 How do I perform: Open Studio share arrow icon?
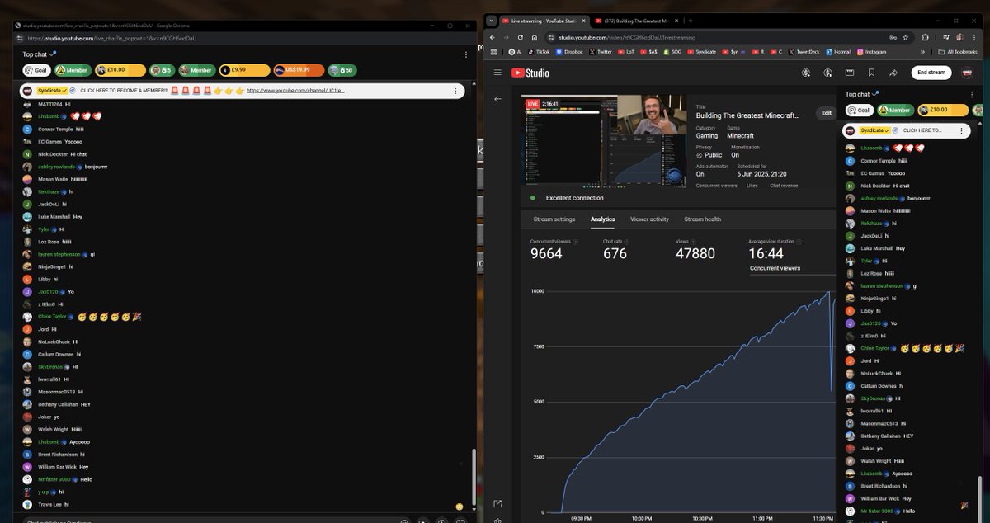[892, 73]
